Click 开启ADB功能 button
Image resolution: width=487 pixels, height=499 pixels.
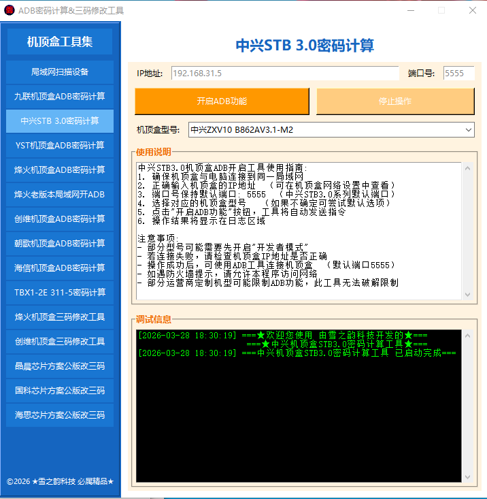[222, 101]
